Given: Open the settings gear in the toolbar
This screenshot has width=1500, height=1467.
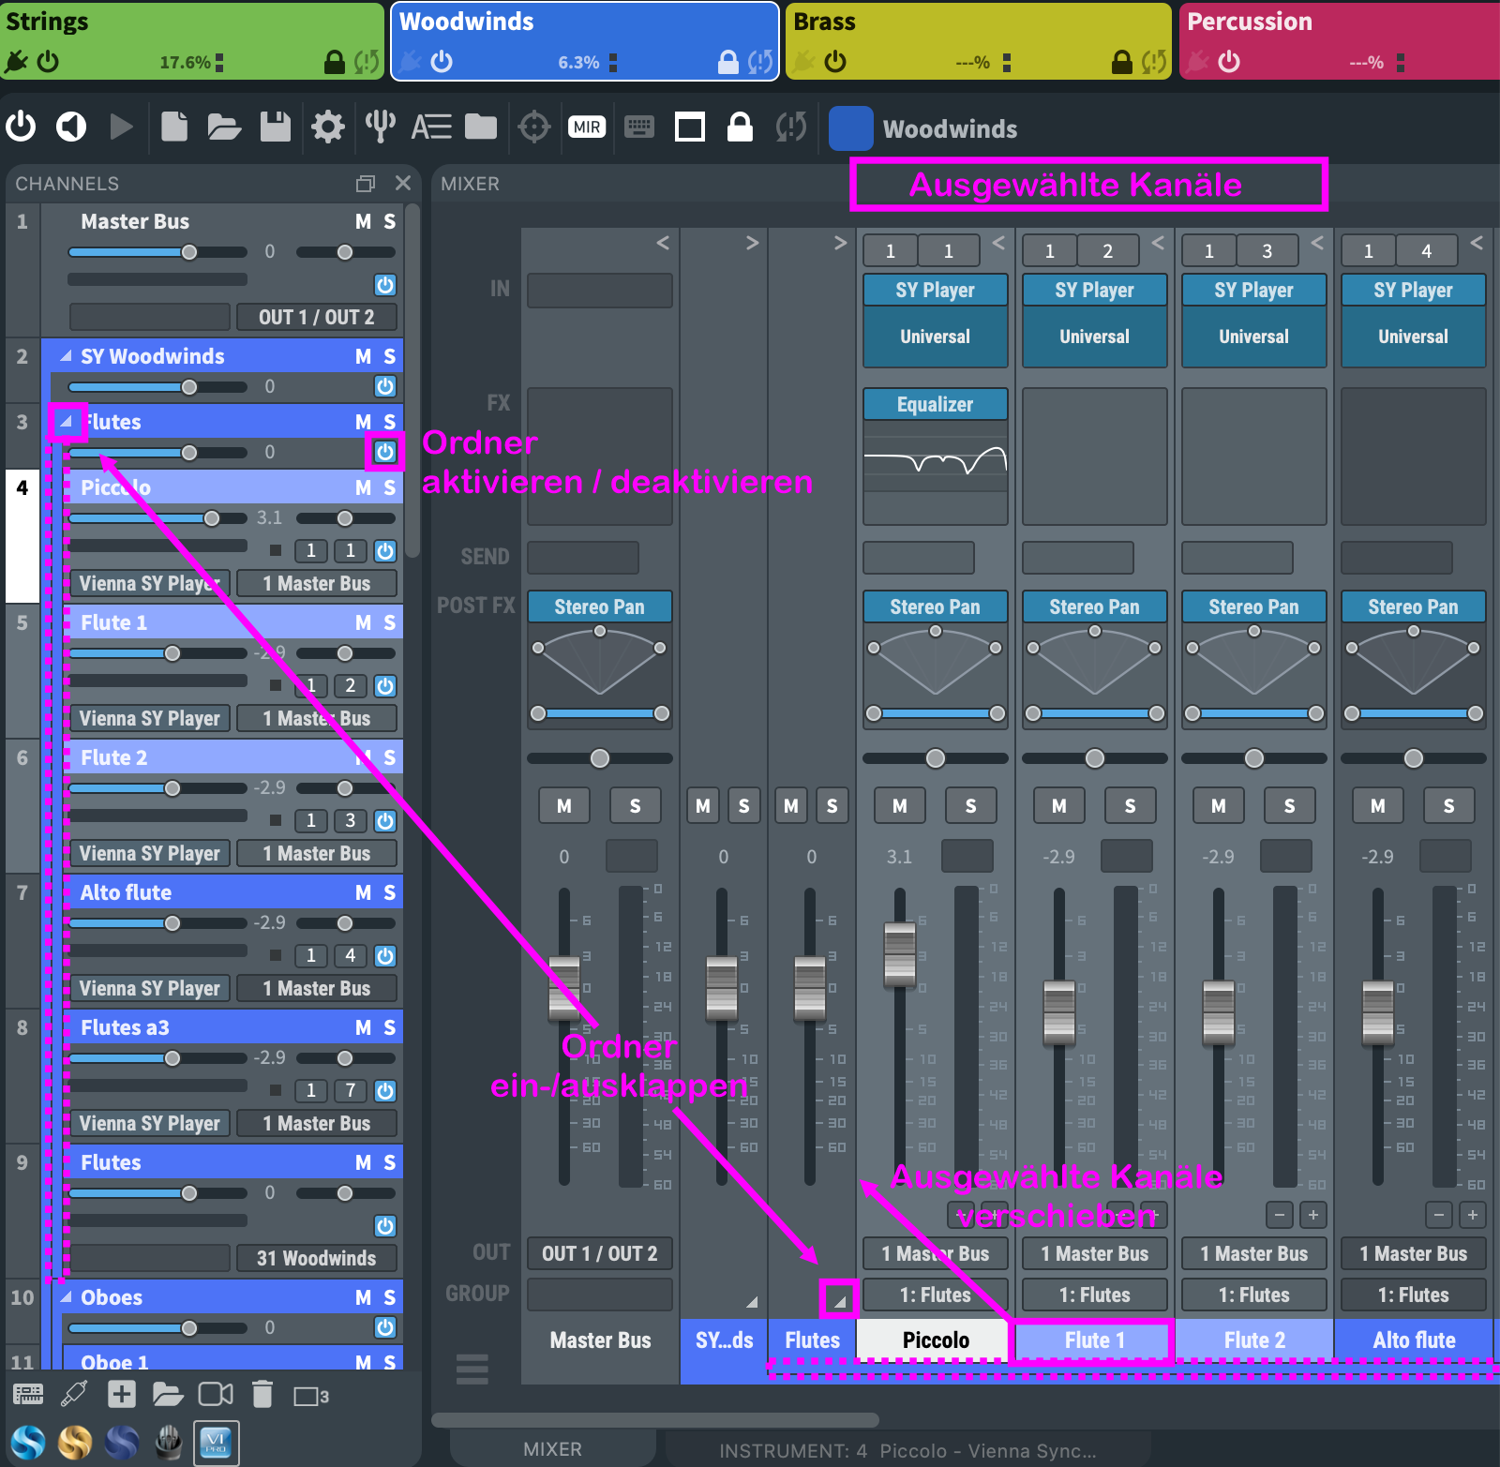Looking at the screenshot, I should 327,127.
